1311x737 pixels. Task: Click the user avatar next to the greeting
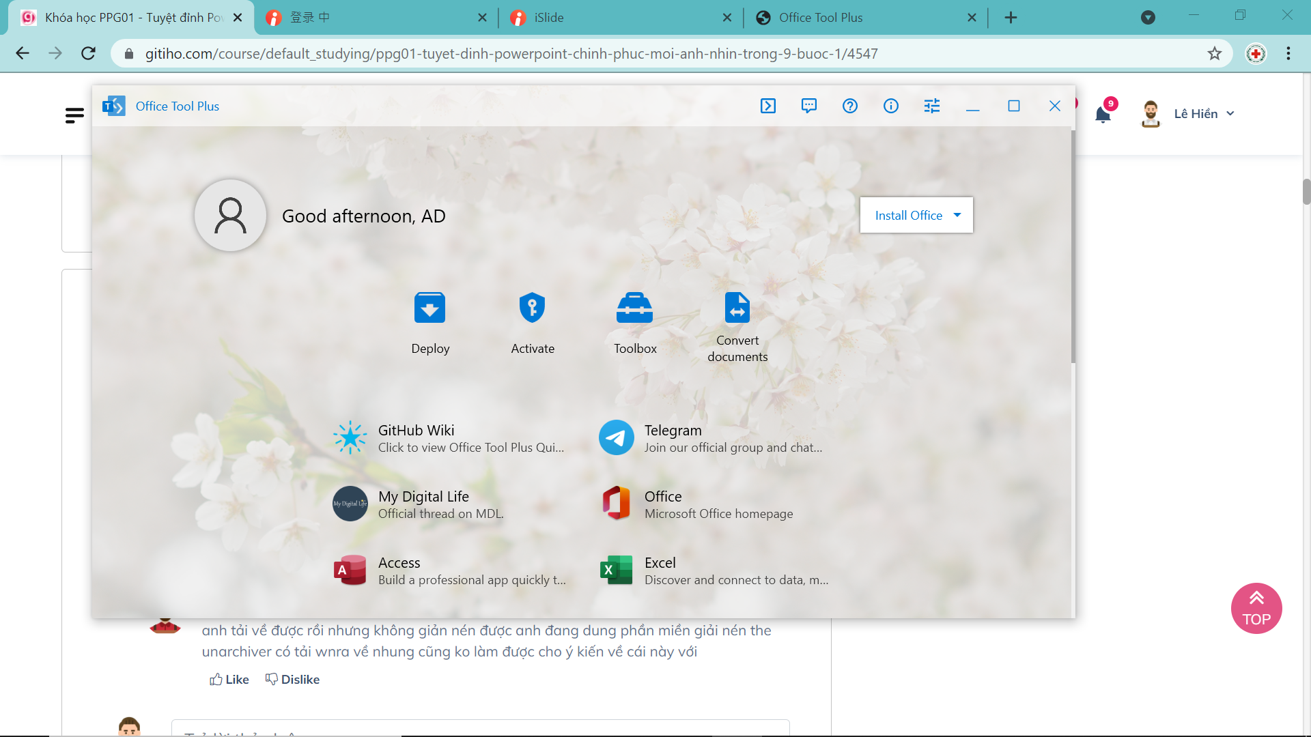point(230,216)
